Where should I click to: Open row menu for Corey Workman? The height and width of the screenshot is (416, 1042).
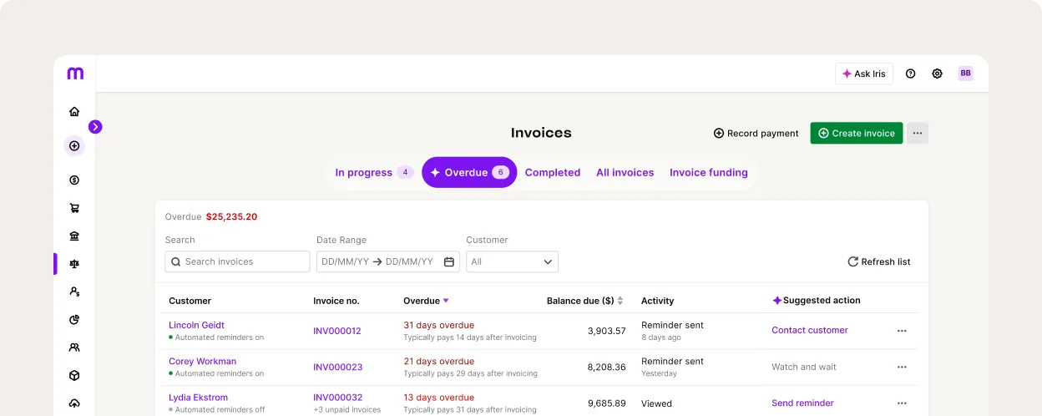902,367
